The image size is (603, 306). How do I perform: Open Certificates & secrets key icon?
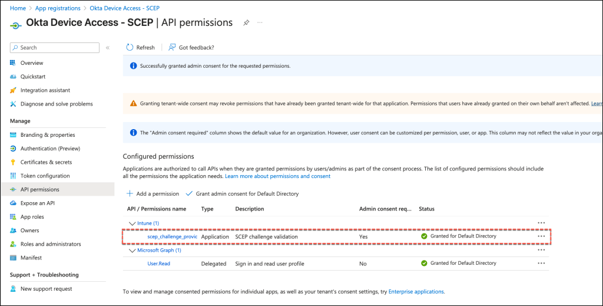pos(13,162)
